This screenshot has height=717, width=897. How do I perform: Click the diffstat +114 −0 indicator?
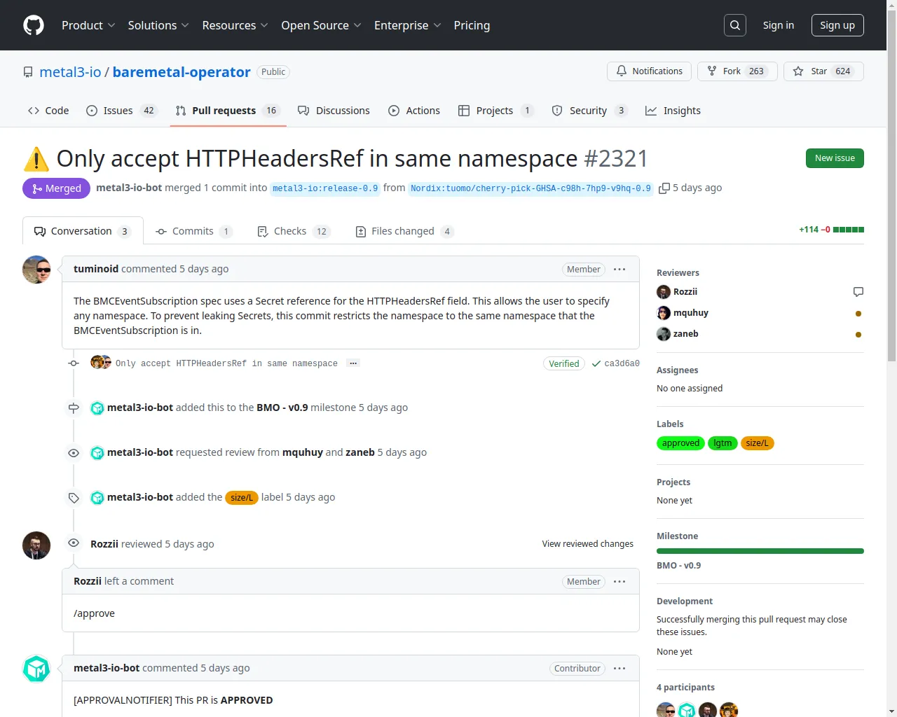pos(831,230)
